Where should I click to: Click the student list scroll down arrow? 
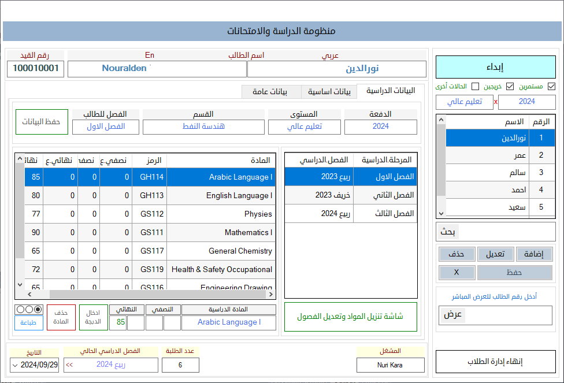click(441, 214)
